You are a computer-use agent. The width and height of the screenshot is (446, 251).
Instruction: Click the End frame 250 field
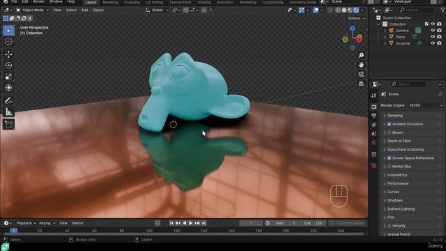(x=313, y=223)
